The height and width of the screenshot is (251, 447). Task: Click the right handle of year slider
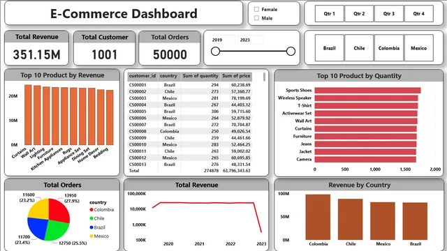pos(291,52)
